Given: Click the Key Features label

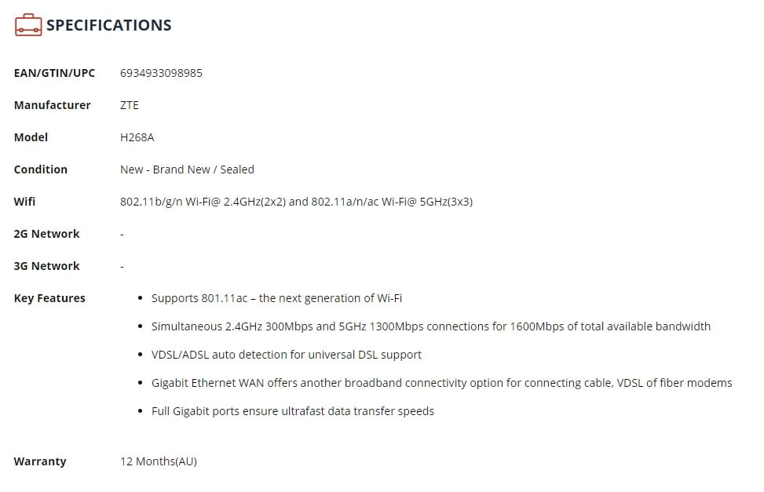Looking at the screenshot, I should [49, 298].
